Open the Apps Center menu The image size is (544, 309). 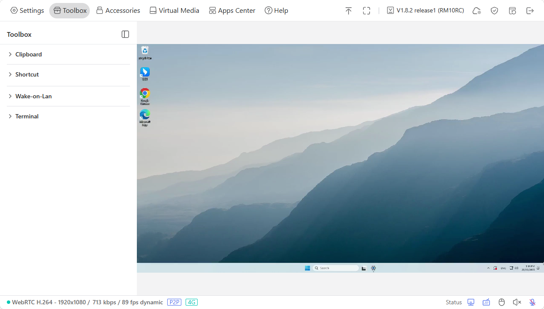(232, 11)
